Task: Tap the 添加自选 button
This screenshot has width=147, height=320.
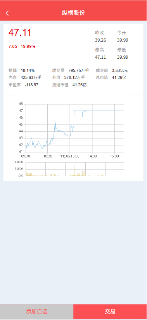Action: [36, 311]
